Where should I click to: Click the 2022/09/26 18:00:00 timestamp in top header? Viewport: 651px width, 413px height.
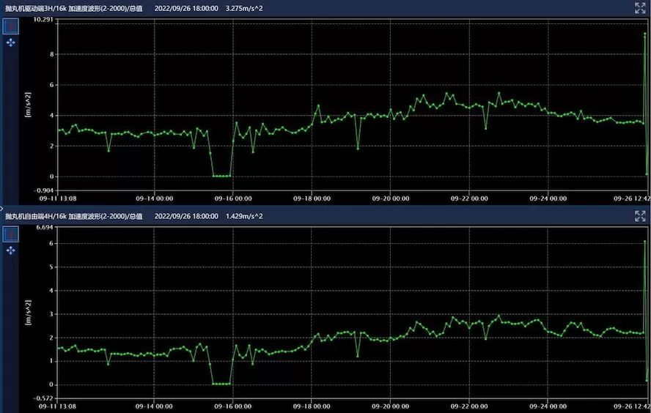tap(187, 9)
